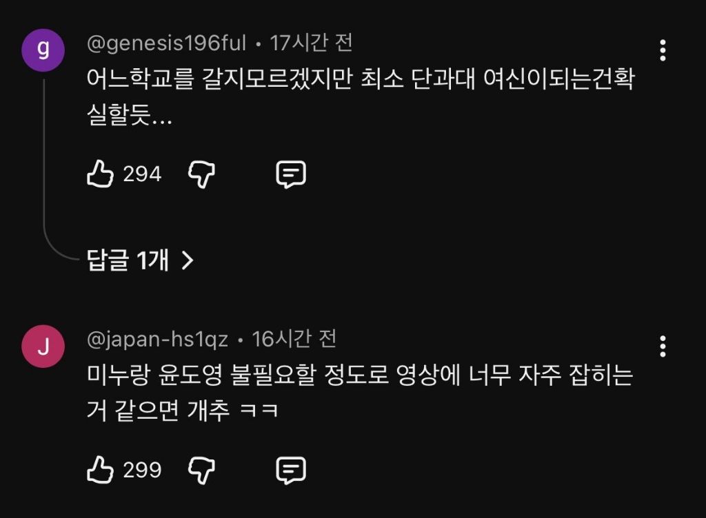Image resolution: width=706 pixels, height=518 pixels.
Task: Click the '17시간 전' timestamp link
Action: pos(311,42)
